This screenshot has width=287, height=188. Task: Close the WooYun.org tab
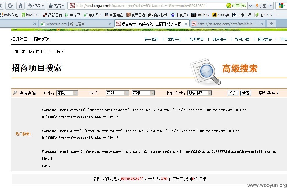click(110, 24)
